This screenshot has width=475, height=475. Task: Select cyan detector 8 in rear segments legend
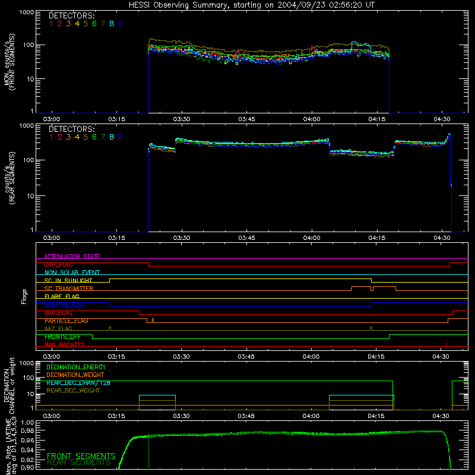pyautogui.click(x=112, y=137)
